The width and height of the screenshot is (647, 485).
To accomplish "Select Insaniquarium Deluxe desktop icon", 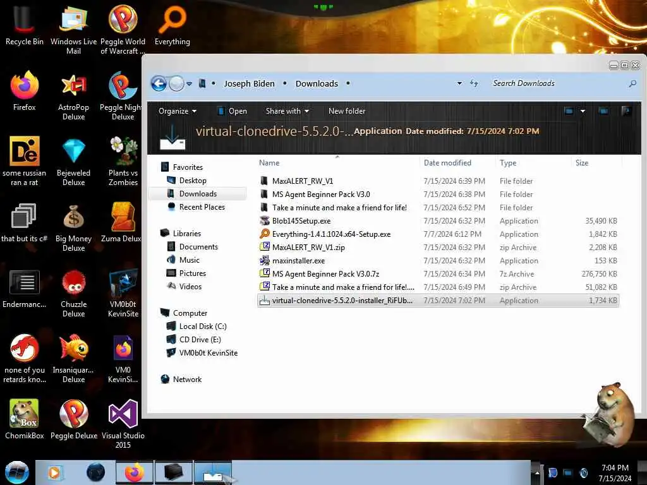I will (x=73, y=359).
